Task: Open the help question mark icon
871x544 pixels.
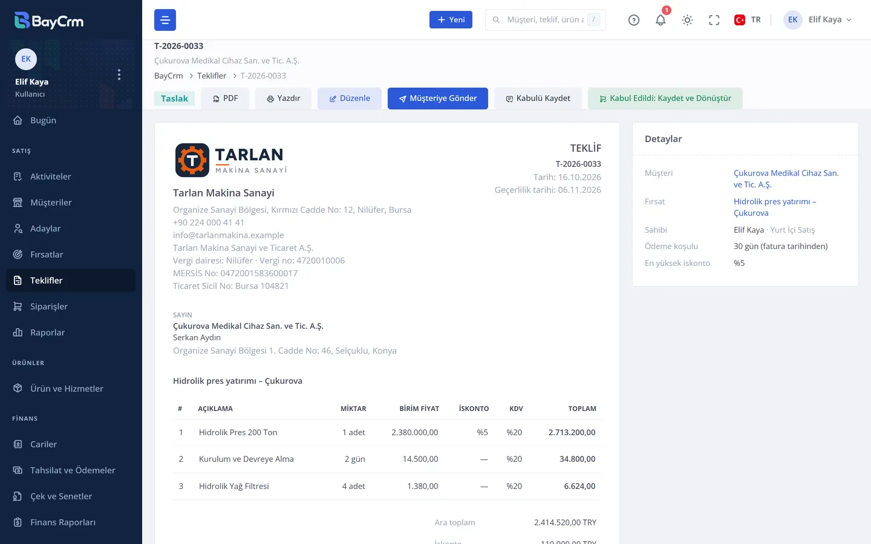Action: [634, 20]
